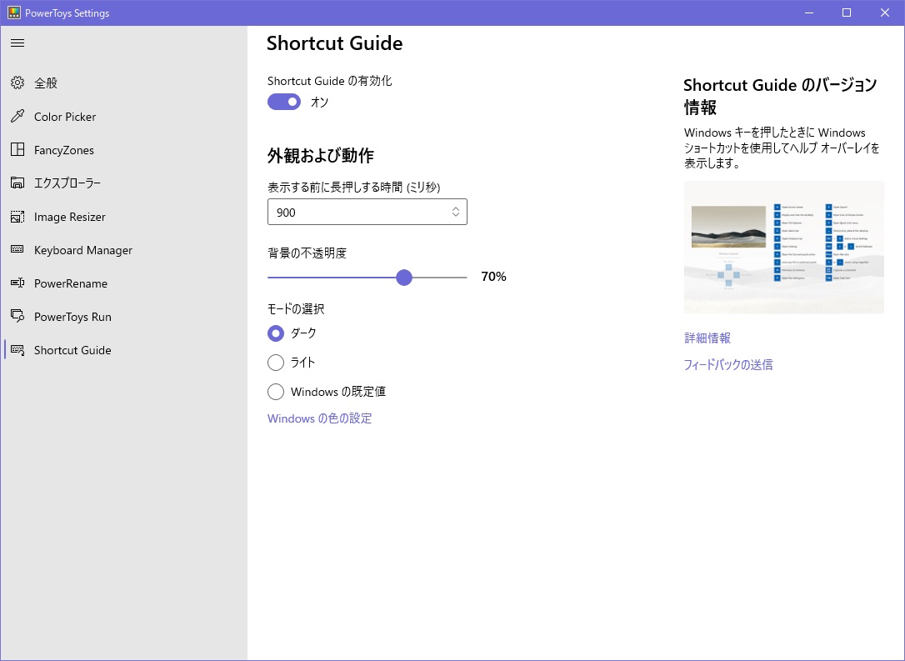Image resolution: width=905 pixels, height=661 pixels.
Task: Click the 表示する前に長押しする時間 label
Action: [x=354, y=187]
